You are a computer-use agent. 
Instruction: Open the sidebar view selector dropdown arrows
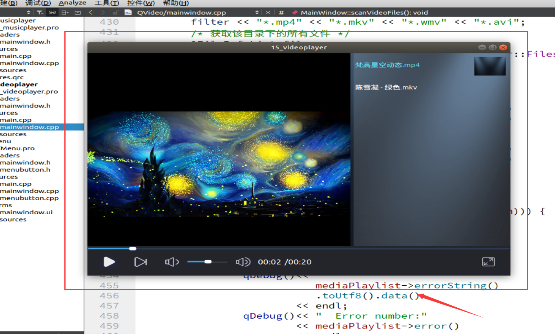click(x=28, y=13)
